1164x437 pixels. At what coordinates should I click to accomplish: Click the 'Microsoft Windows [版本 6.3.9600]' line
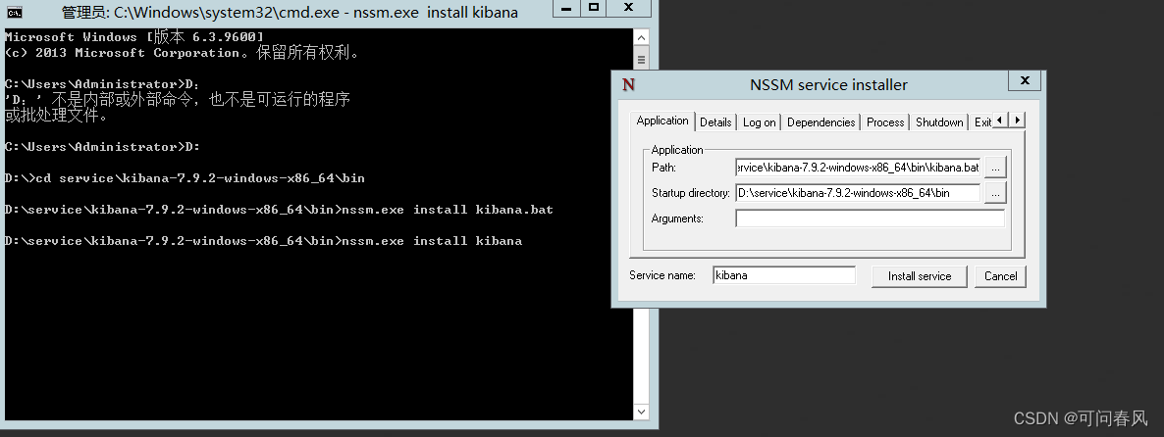[x=133, y=37]
